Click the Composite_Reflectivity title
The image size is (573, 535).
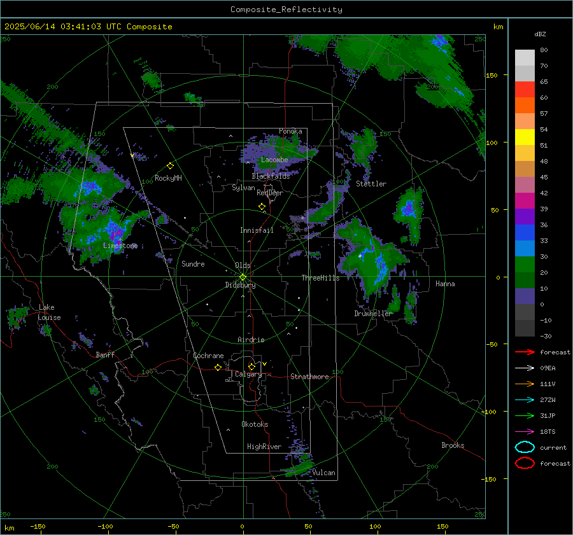point(286,10)
